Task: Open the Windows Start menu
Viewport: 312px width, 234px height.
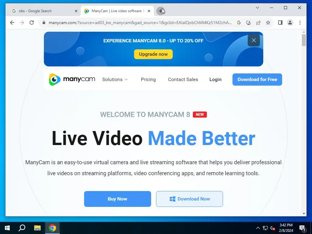Action: pyautogui.click(x=7, y=228)
